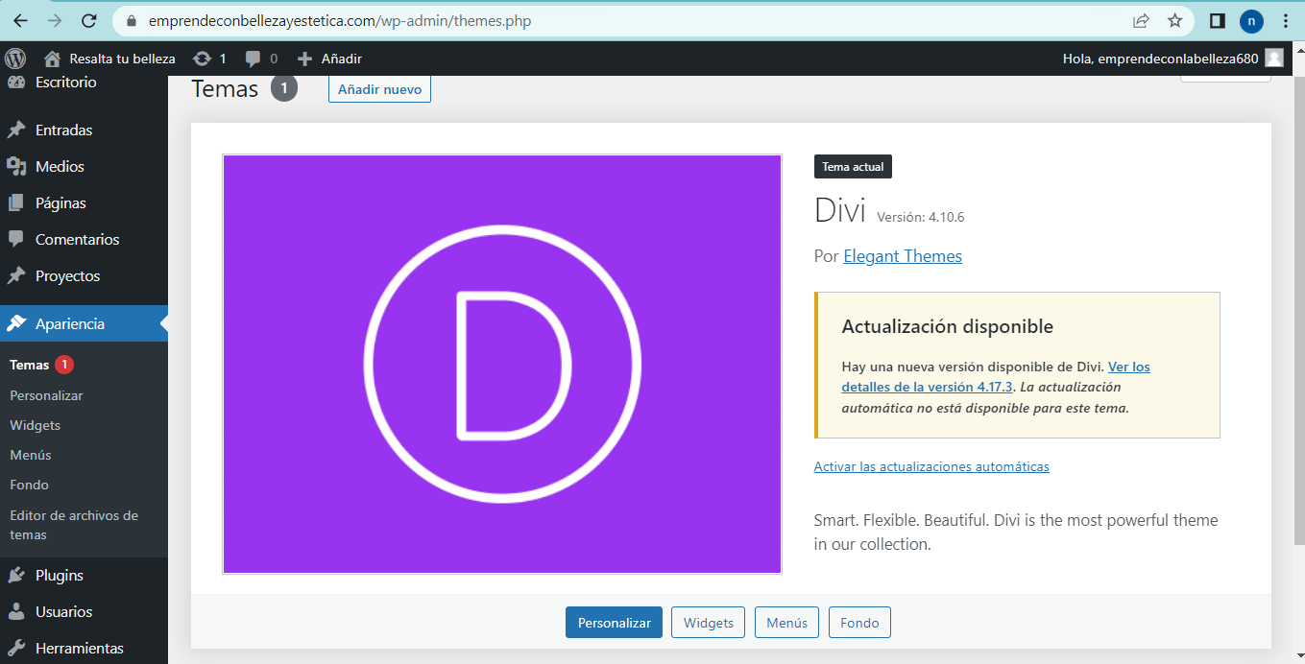Click the browser back arrow
This screenshot has height=664, width=1305.
[x=20, y=20]
